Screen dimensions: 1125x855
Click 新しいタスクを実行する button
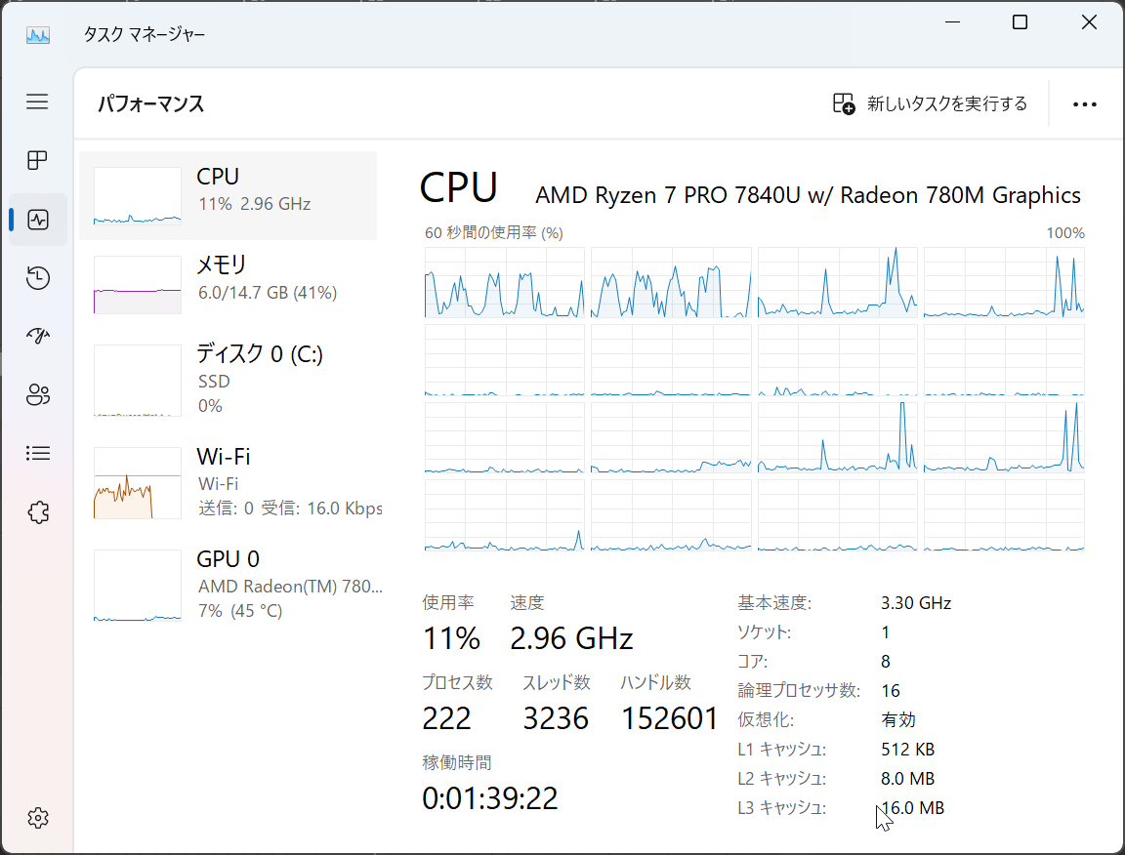click(x=930, y=103)
